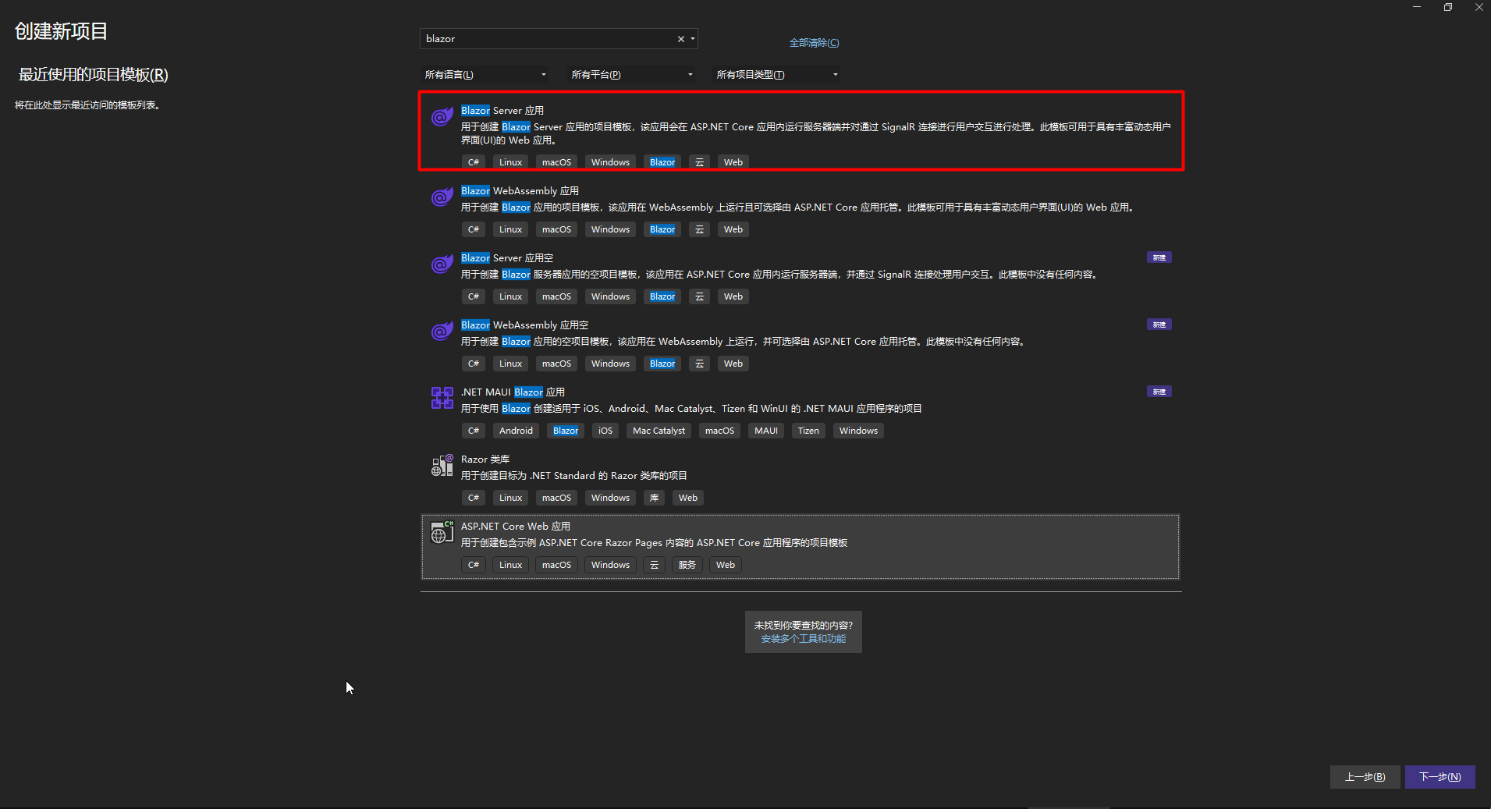The image size is (1491, 809).
Task: Click the Blazor Server app template icon
Action: coord(442,117)
